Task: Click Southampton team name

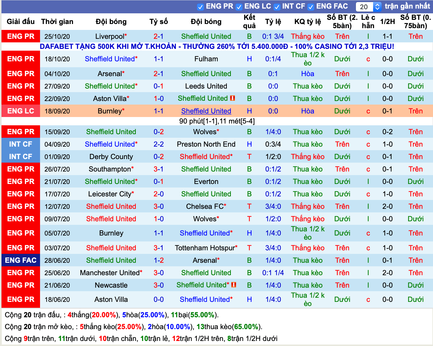Action: pos(110,169)
